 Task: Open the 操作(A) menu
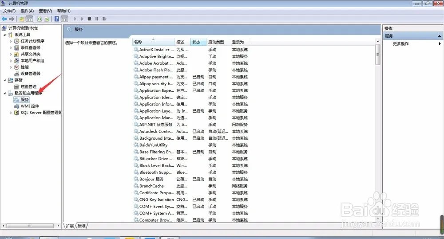pyautogui.click(x=27, y=11)
